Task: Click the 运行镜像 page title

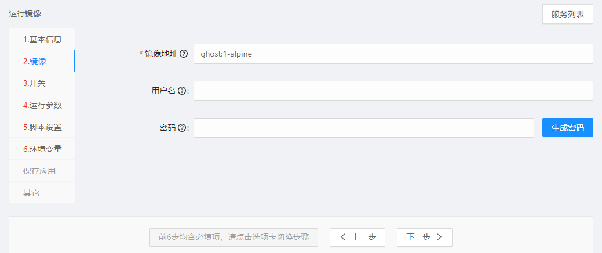Action: 25,13
